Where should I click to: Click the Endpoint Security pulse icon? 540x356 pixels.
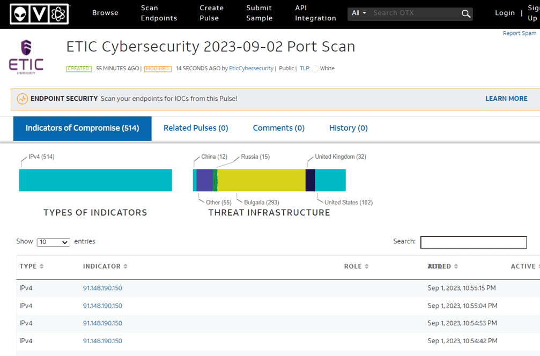point(23,99)
